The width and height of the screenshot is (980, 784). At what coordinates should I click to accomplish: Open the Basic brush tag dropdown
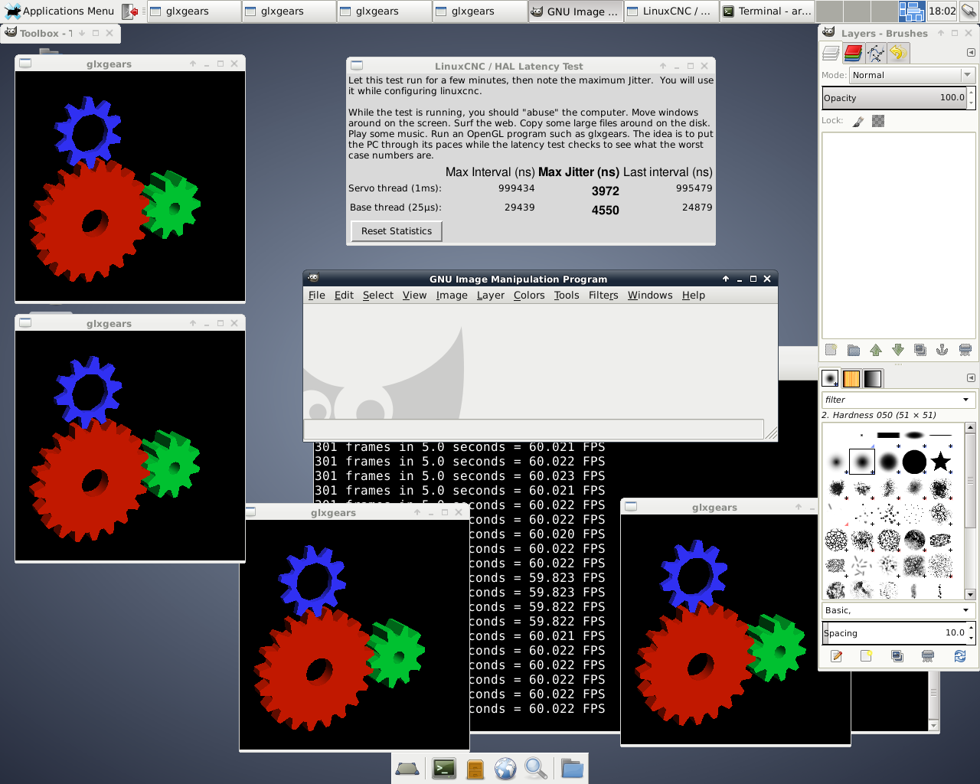click(897, 610)
